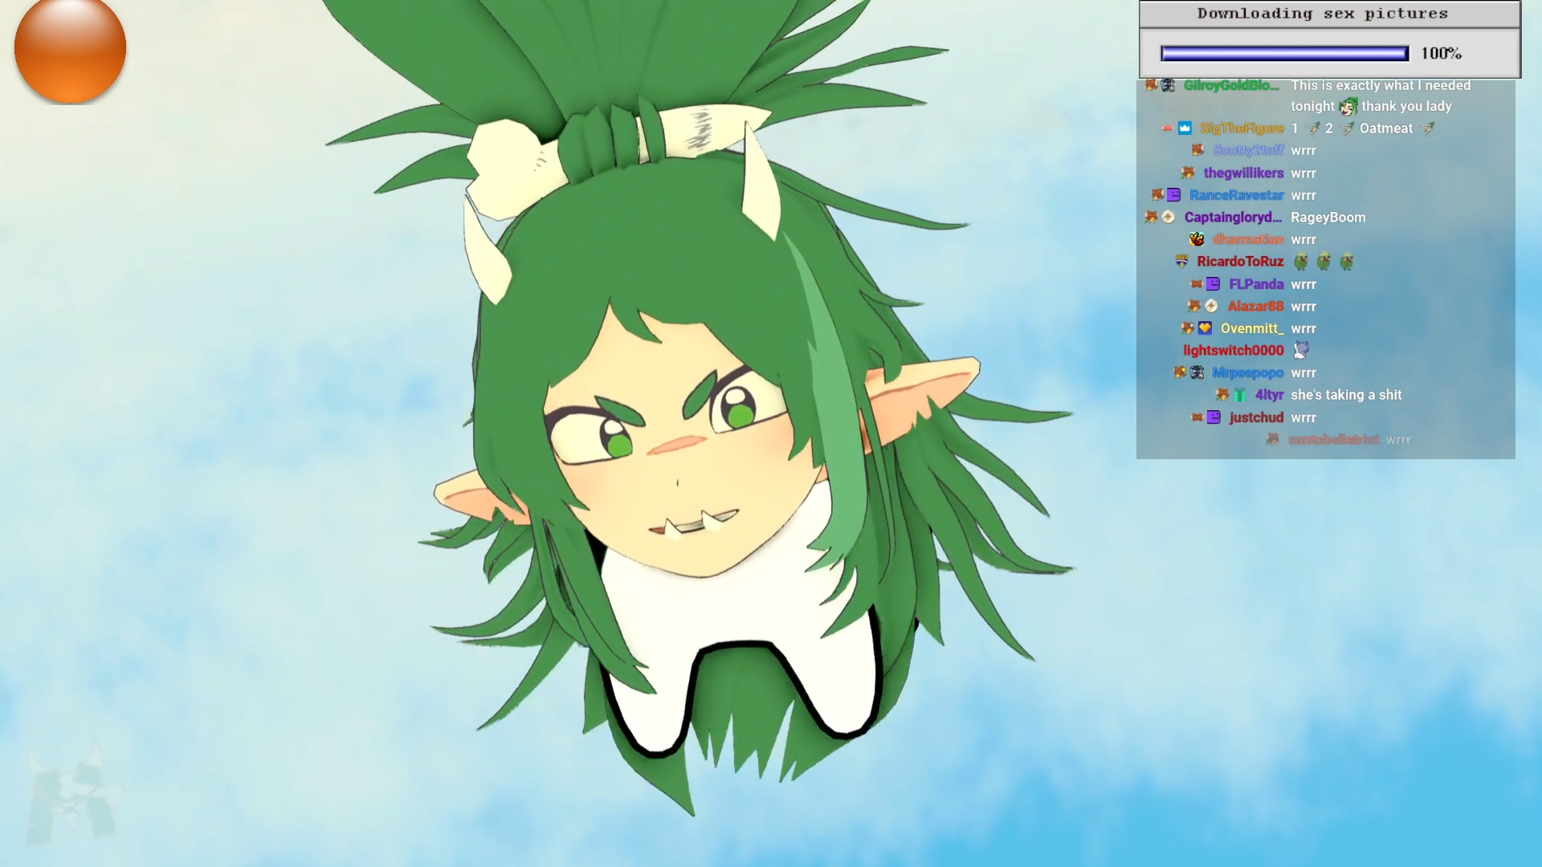Click the purple Twitch badge beside FLPanda
The width and height of the screenshot is (1542, 867).
[1214, 284]
